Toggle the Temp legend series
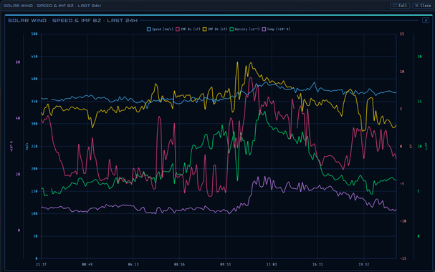Viewport: 435px width, 272px height. [276, 29]
